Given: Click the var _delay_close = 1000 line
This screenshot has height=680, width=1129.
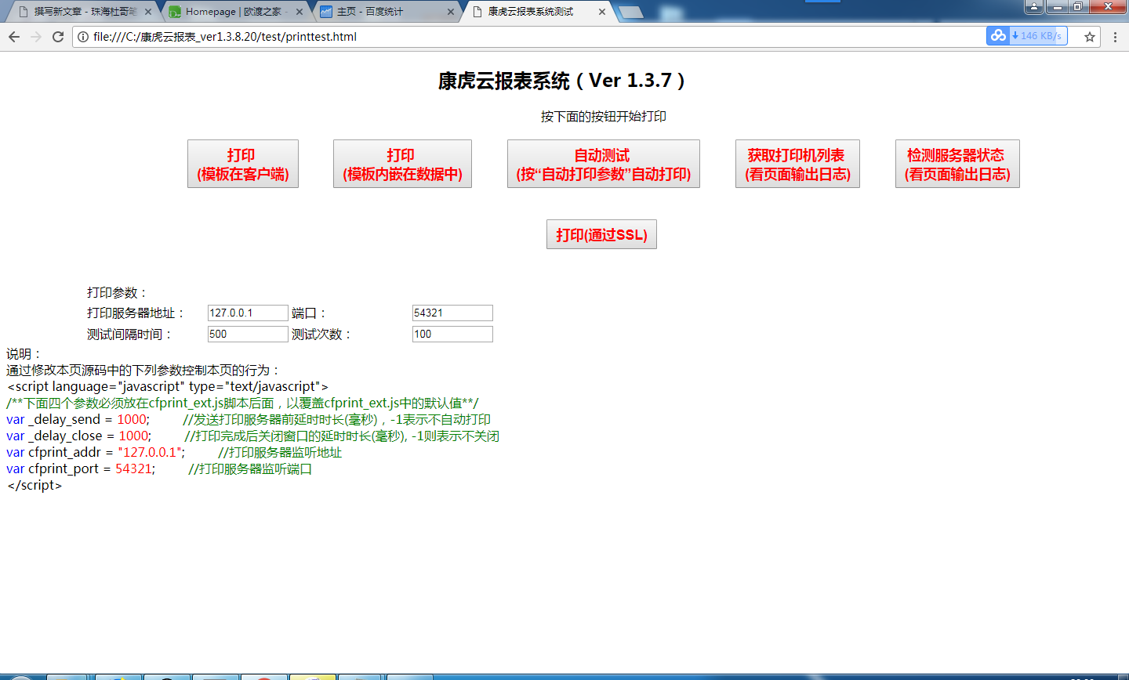Looking at the screenshot, I should (252, 436).
